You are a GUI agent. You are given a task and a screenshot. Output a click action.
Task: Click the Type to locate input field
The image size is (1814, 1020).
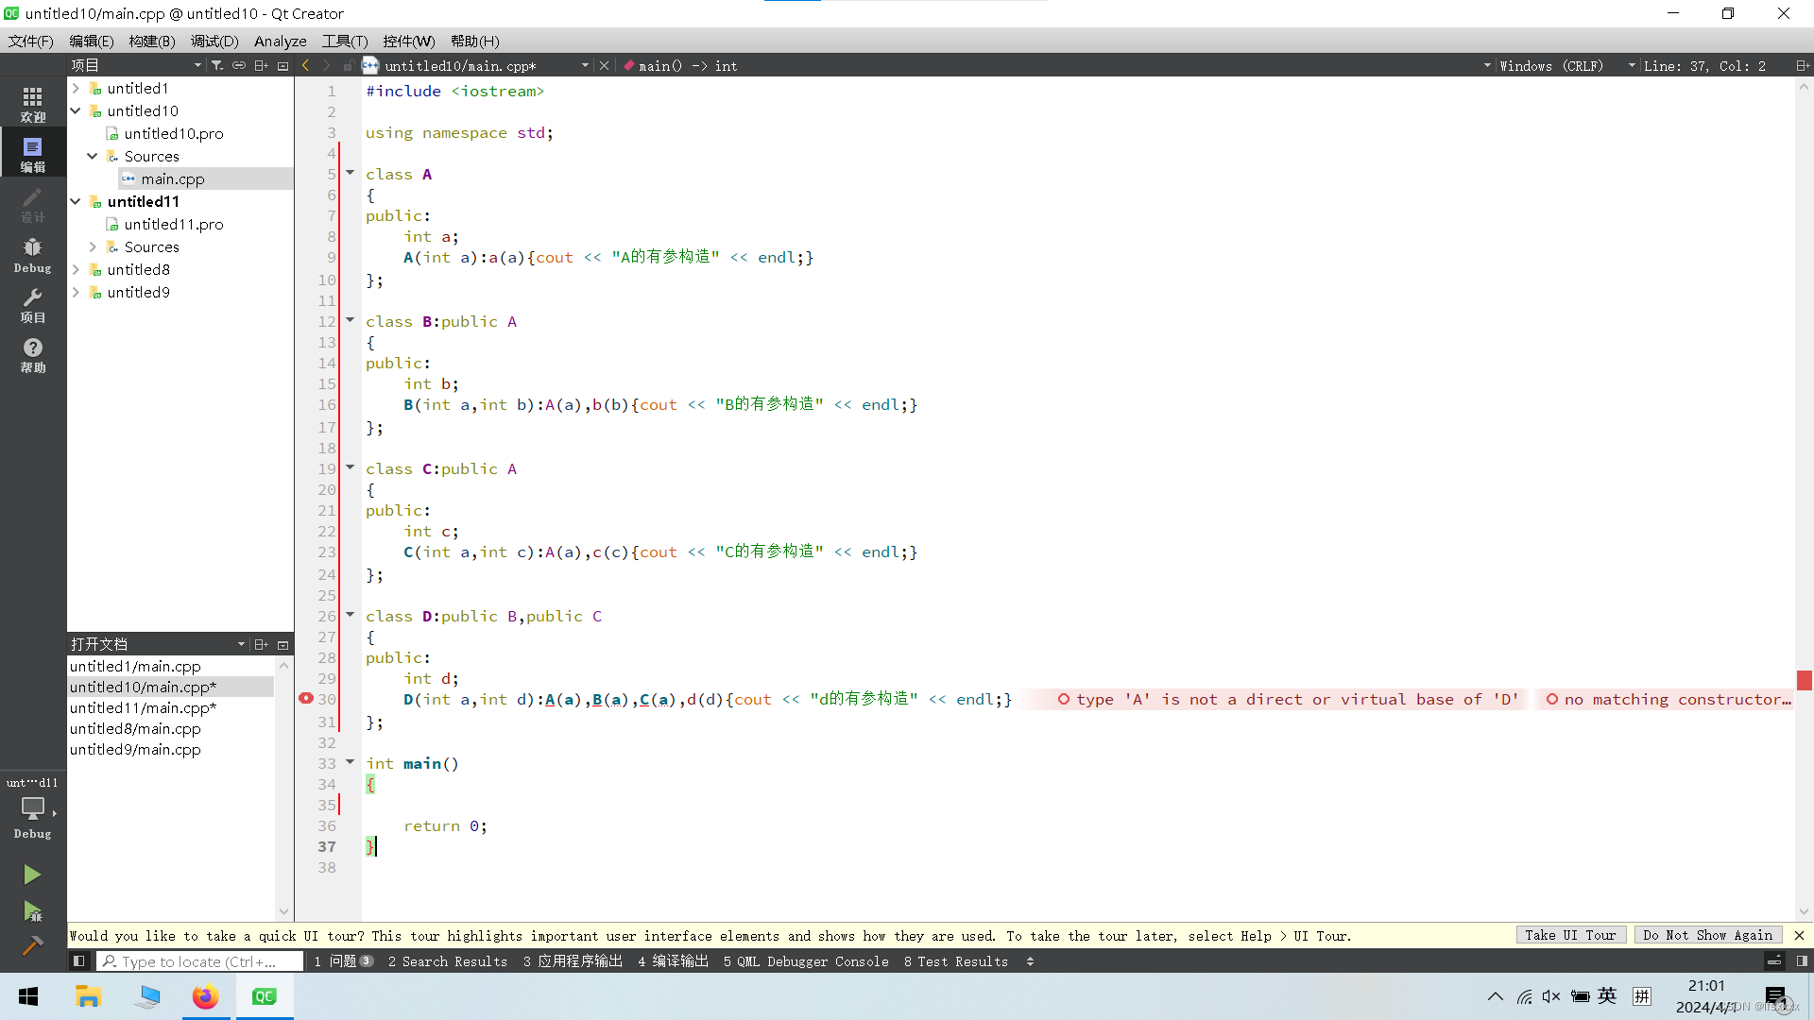(x=200, y=961)
